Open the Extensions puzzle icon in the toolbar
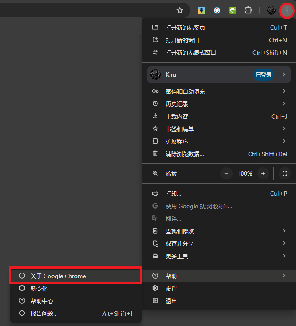 coord(248,10)
